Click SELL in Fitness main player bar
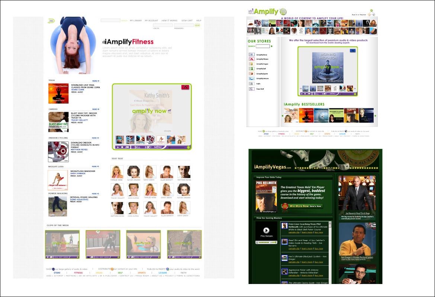 click(x=137, y=147)
